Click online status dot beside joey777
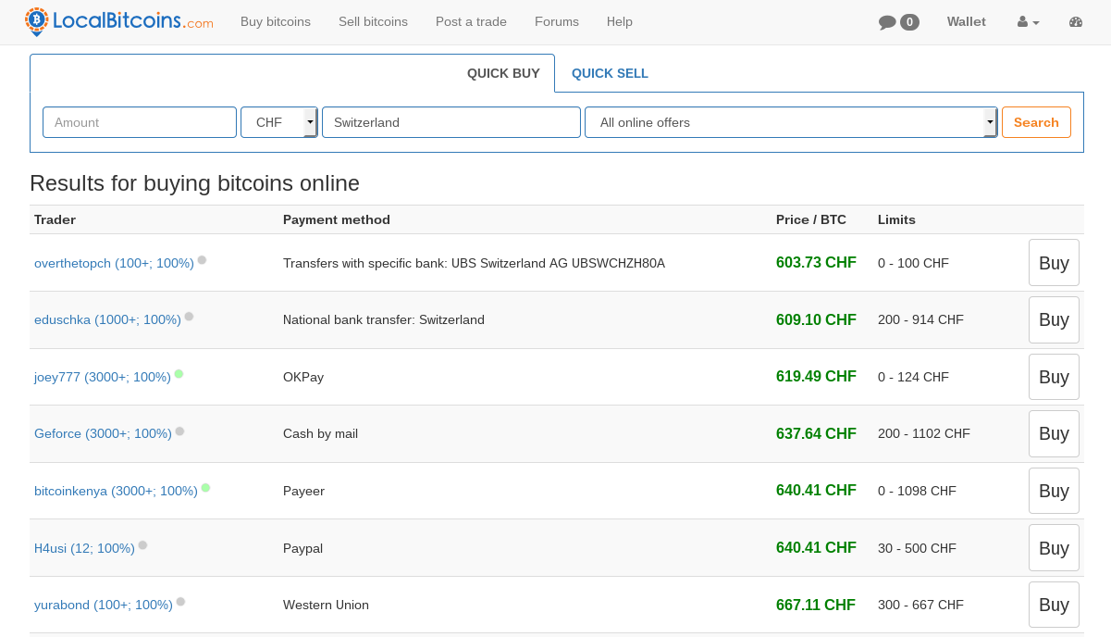The image size is (1111, 637). pyautogui.click(x=179, y=374)
